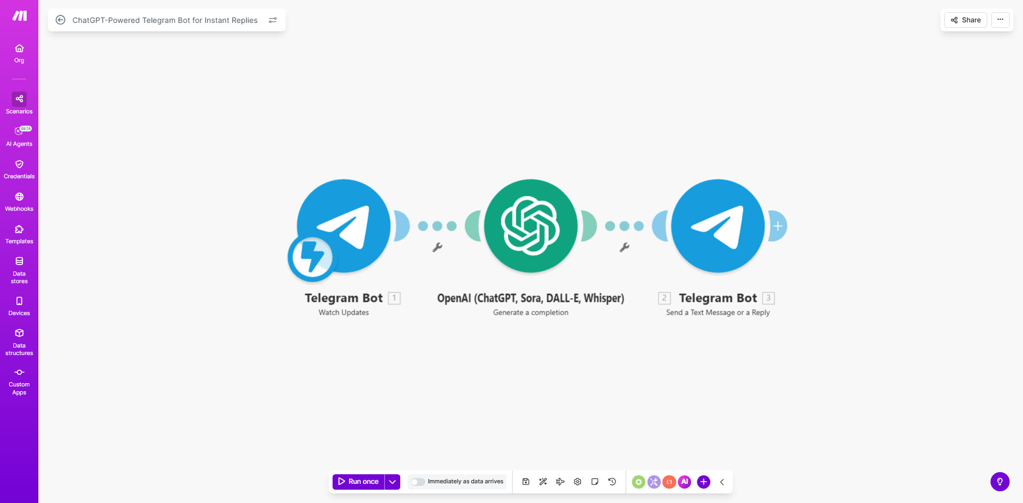1023x503 pixels.
Task: Click the Send a Text Message or a Reply label
Action: [x=718, y=312]
